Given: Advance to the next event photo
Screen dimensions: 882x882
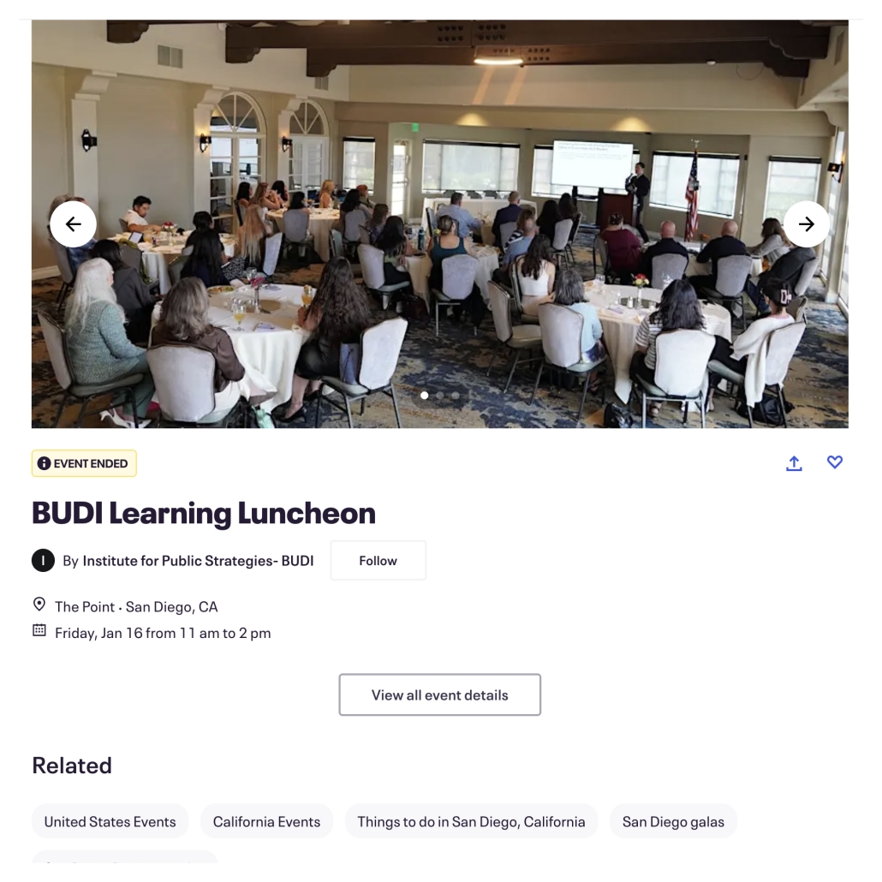Looking at the screenshot, I should click(806, 224).
